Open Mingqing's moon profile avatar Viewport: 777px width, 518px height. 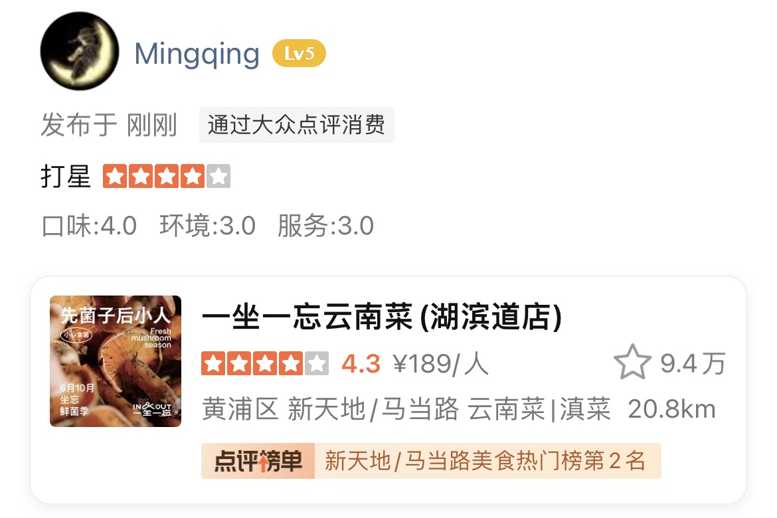tap(79, 51)
